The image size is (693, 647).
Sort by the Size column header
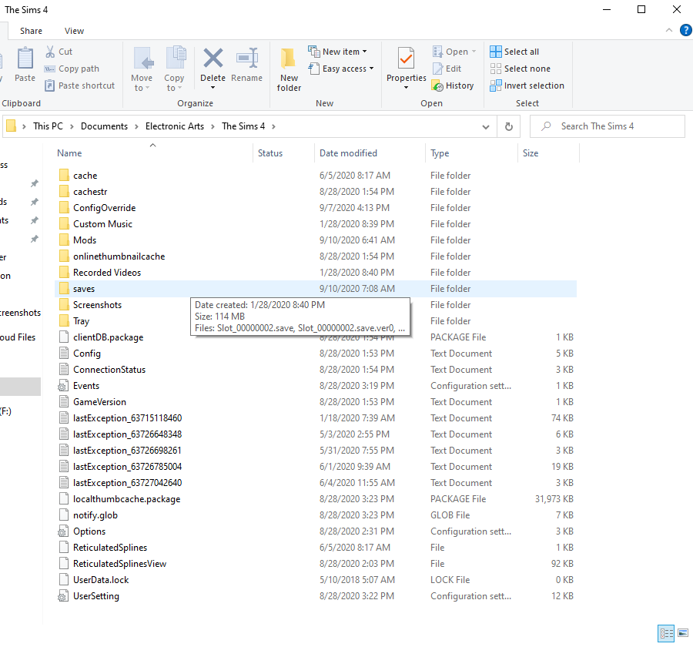(531, 153)
